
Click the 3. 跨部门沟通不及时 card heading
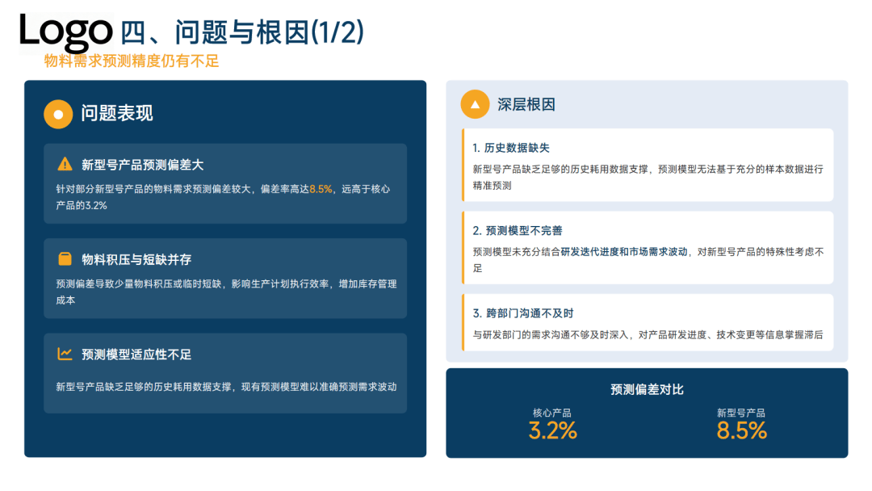coord(523,313)
